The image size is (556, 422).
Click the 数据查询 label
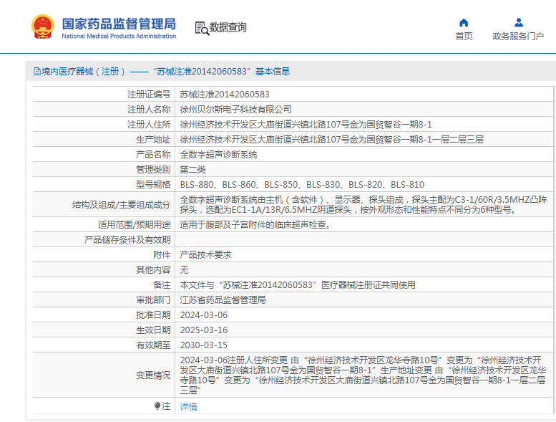point(228,27)
